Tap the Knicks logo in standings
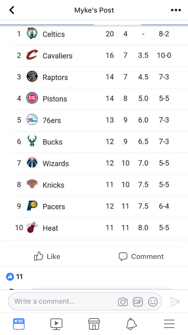The width and height of the screenshot is (188, 335). 32,184
